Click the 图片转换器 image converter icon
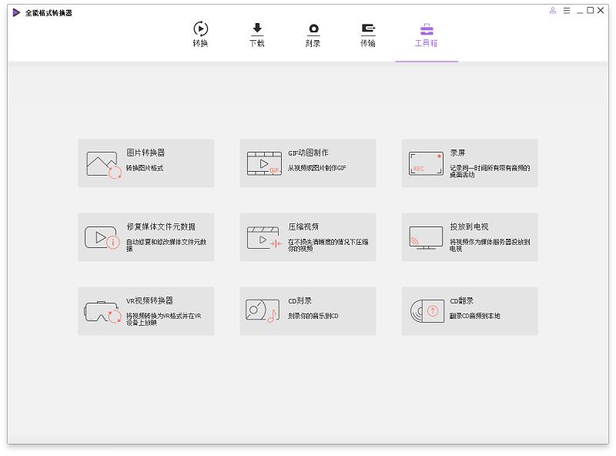616x456 pixels. pos(104,165)
